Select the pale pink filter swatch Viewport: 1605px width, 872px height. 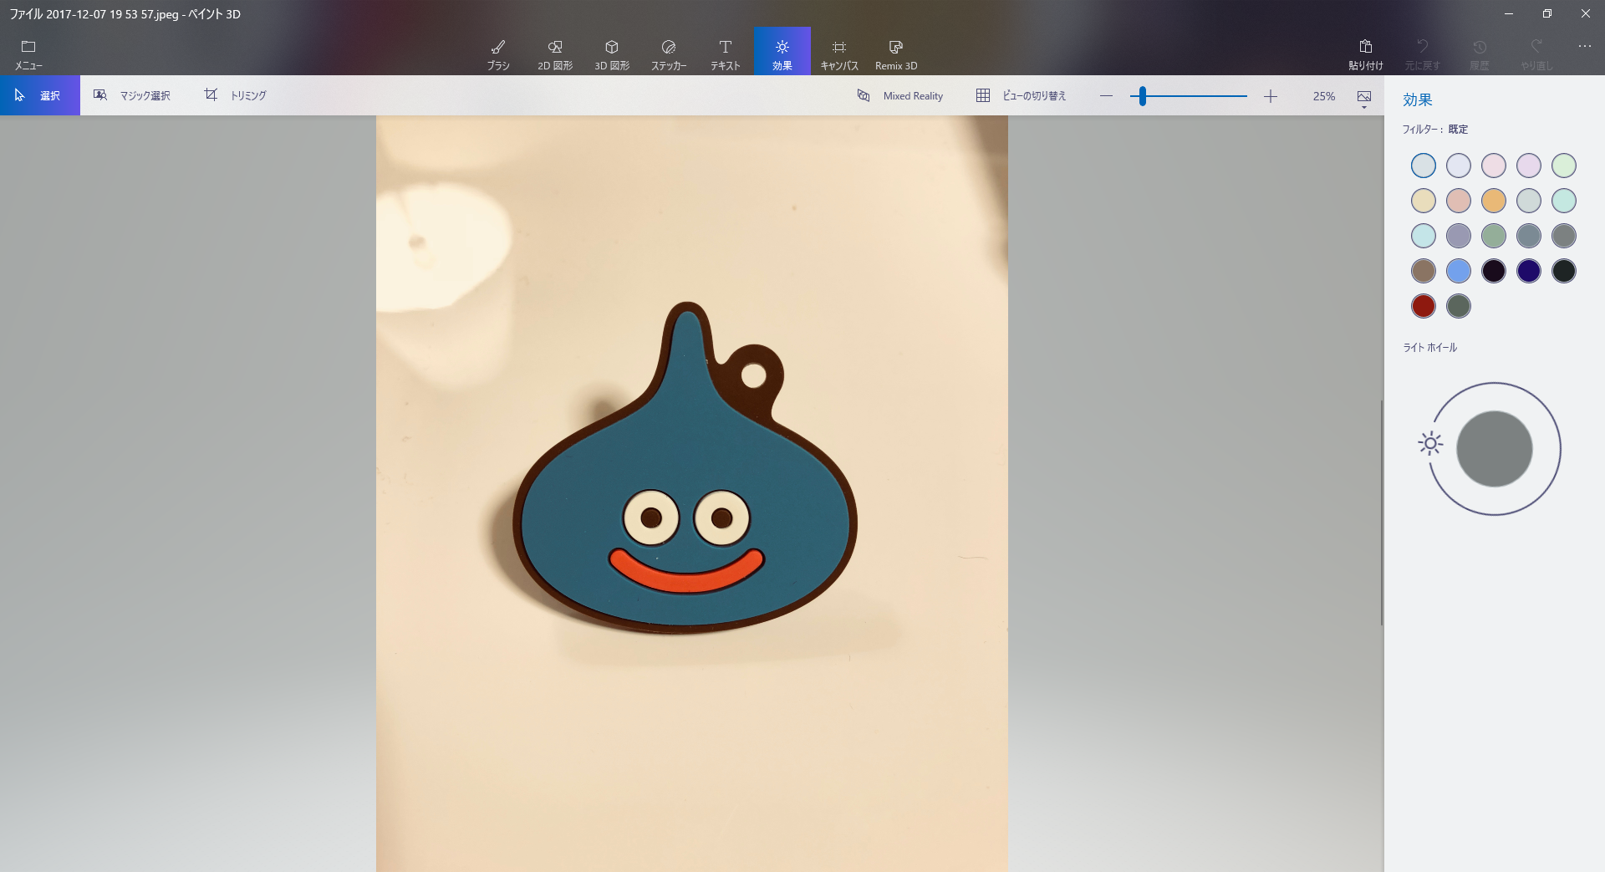tap(1494, 166)
